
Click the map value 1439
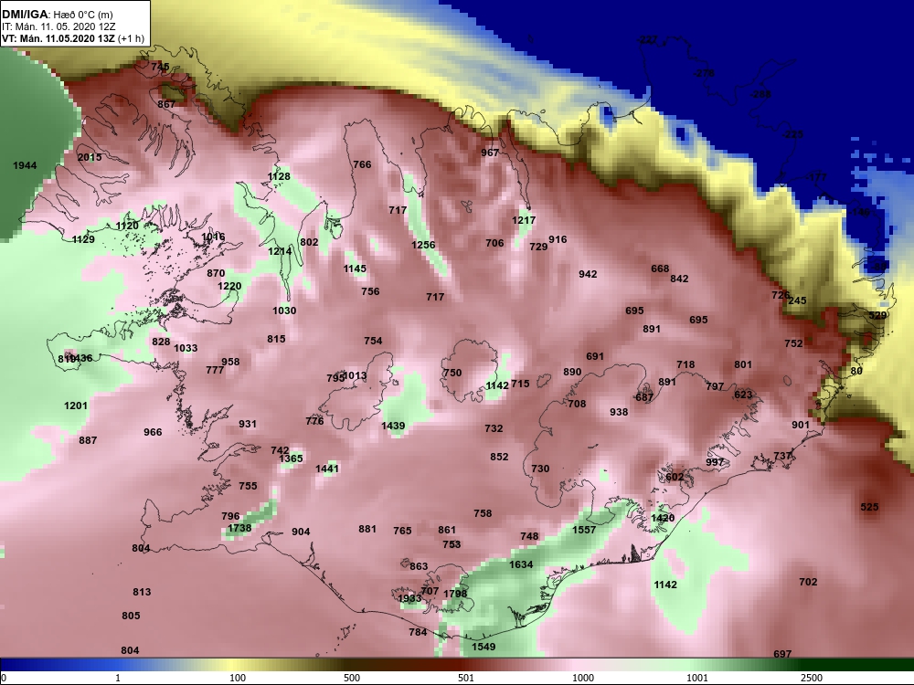pos(393,426)
